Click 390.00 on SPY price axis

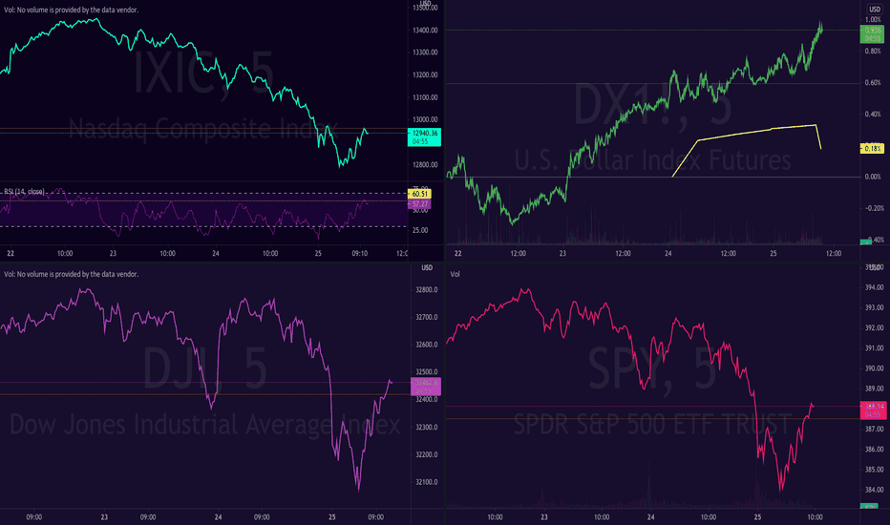click(x=874, y=368)
